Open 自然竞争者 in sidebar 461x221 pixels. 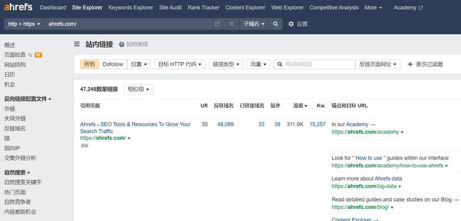pos(18,202)
